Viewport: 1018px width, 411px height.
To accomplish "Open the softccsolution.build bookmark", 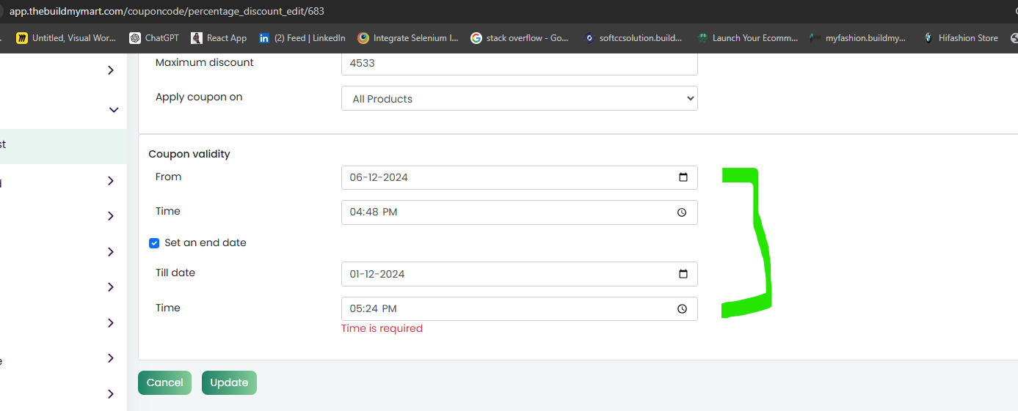I will coord(633,38).
